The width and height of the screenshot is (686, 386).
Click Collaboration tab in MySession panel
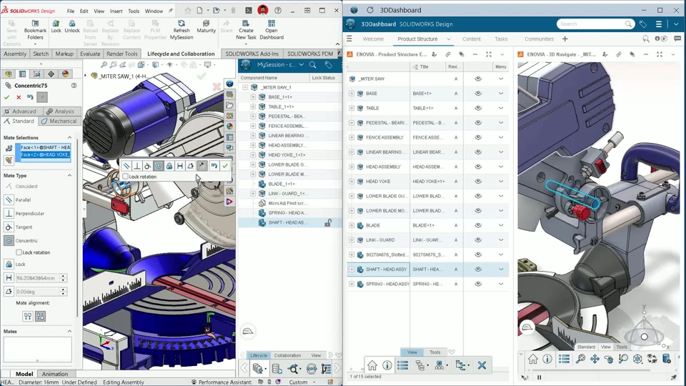pyautogui.click(x=287, y=355)
